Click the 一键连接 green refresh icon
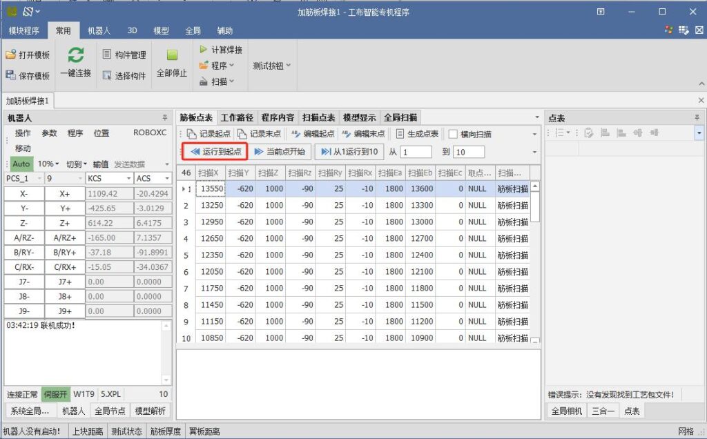 click(76, 55)
